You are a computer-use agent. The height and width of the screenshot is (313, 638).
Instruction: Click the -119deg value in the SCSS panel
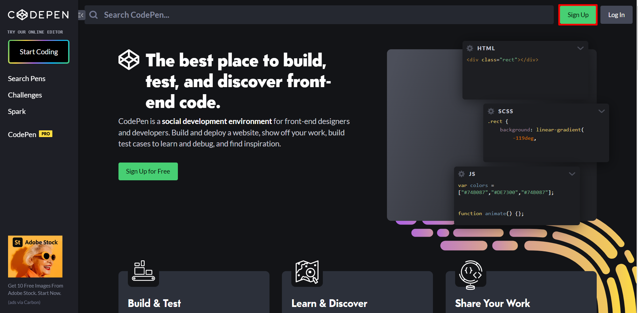(x=524, y=138)
